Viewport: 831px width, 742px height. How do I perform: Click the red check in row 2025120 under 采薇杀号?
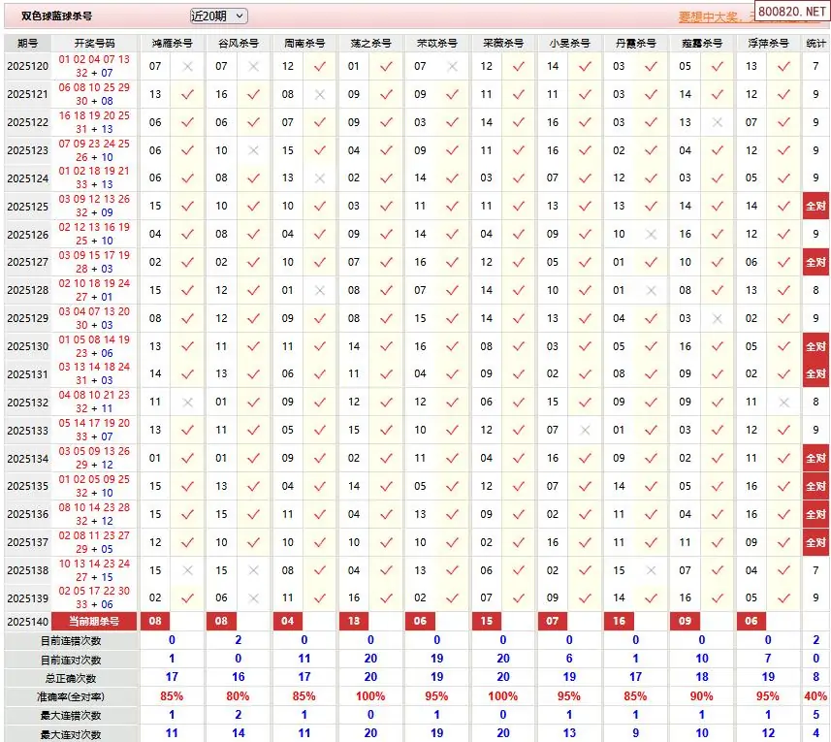click(519, 67)
